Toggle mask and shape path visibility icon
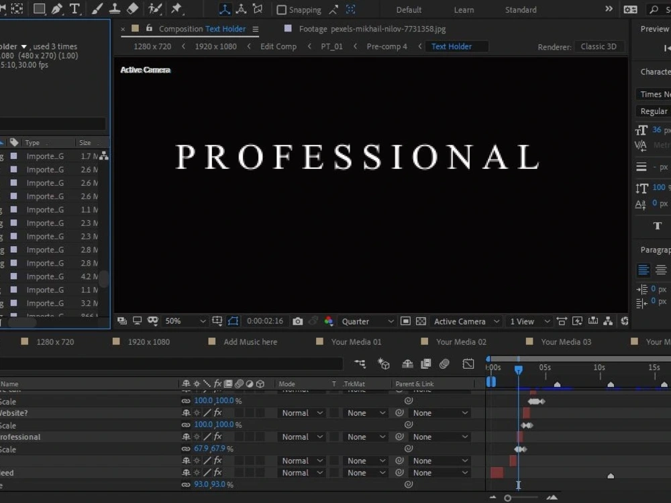 coord(234,321)
